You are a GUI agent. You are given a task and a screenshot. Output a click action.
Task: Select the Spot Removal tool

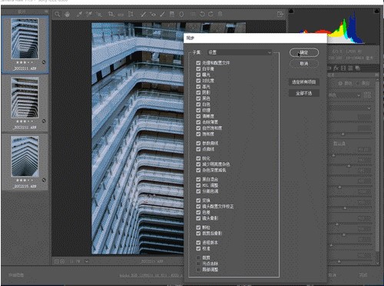tap(144, 15)
